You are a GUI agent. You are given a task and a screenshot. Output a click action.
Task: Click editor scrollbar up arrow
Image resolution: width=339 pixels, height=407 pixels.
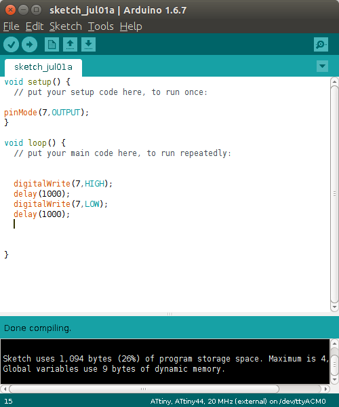[x=334, y=81]
